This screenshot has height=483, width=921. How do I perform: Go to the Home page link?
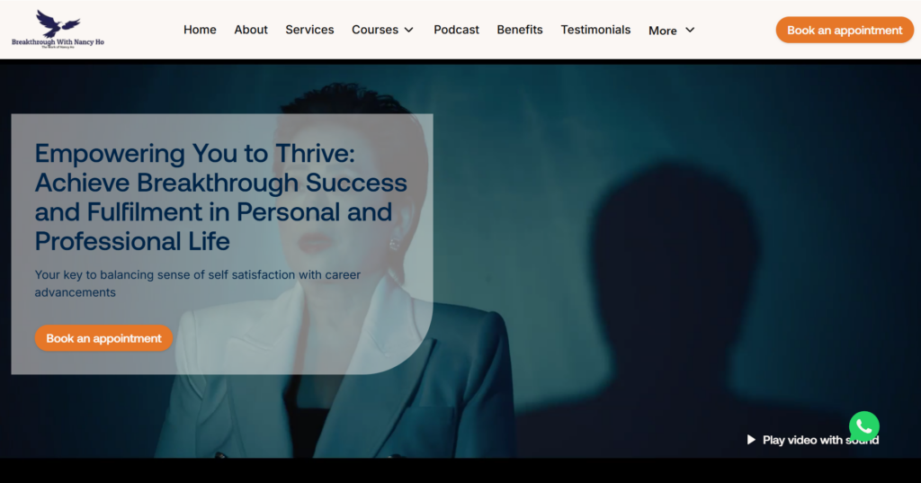[x=200, y=30]
